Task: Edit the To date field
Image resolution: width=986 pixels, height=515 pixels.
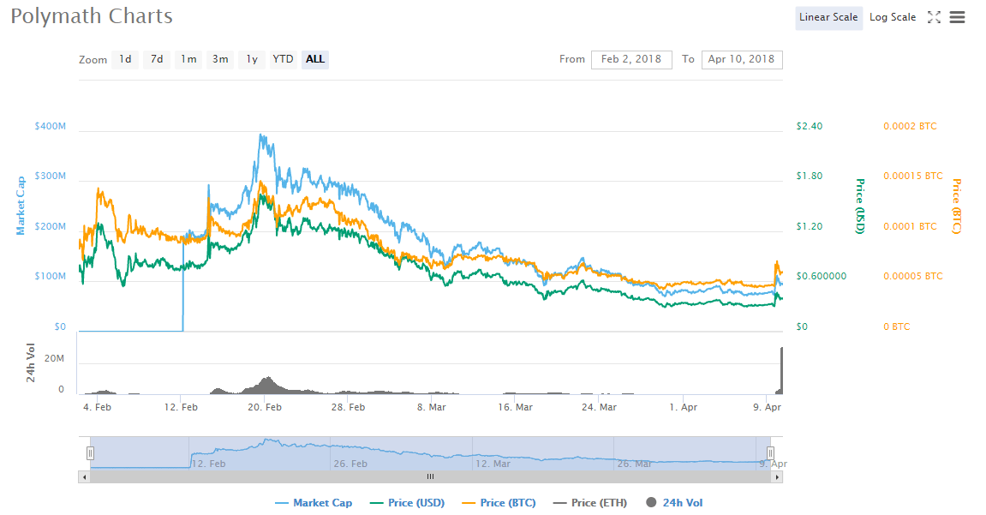Action: [x=742, y=59]
